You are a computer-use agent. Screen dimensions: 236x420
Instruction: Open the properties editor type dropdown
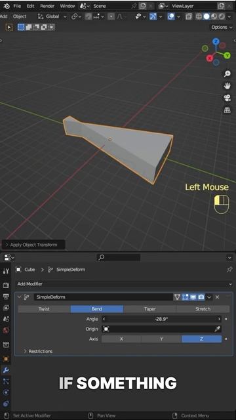coord(9,258)
